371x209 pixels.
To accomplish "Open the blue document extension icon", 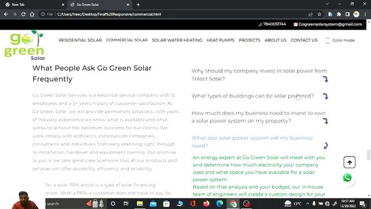I will tap(330, 14).
